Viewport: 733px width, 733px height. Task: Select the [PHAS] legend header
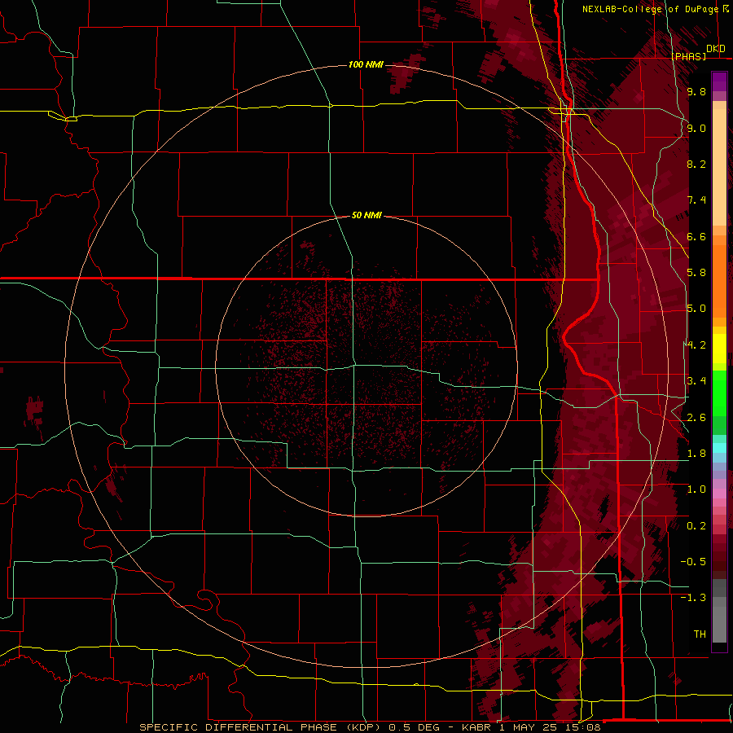(688, 56)
